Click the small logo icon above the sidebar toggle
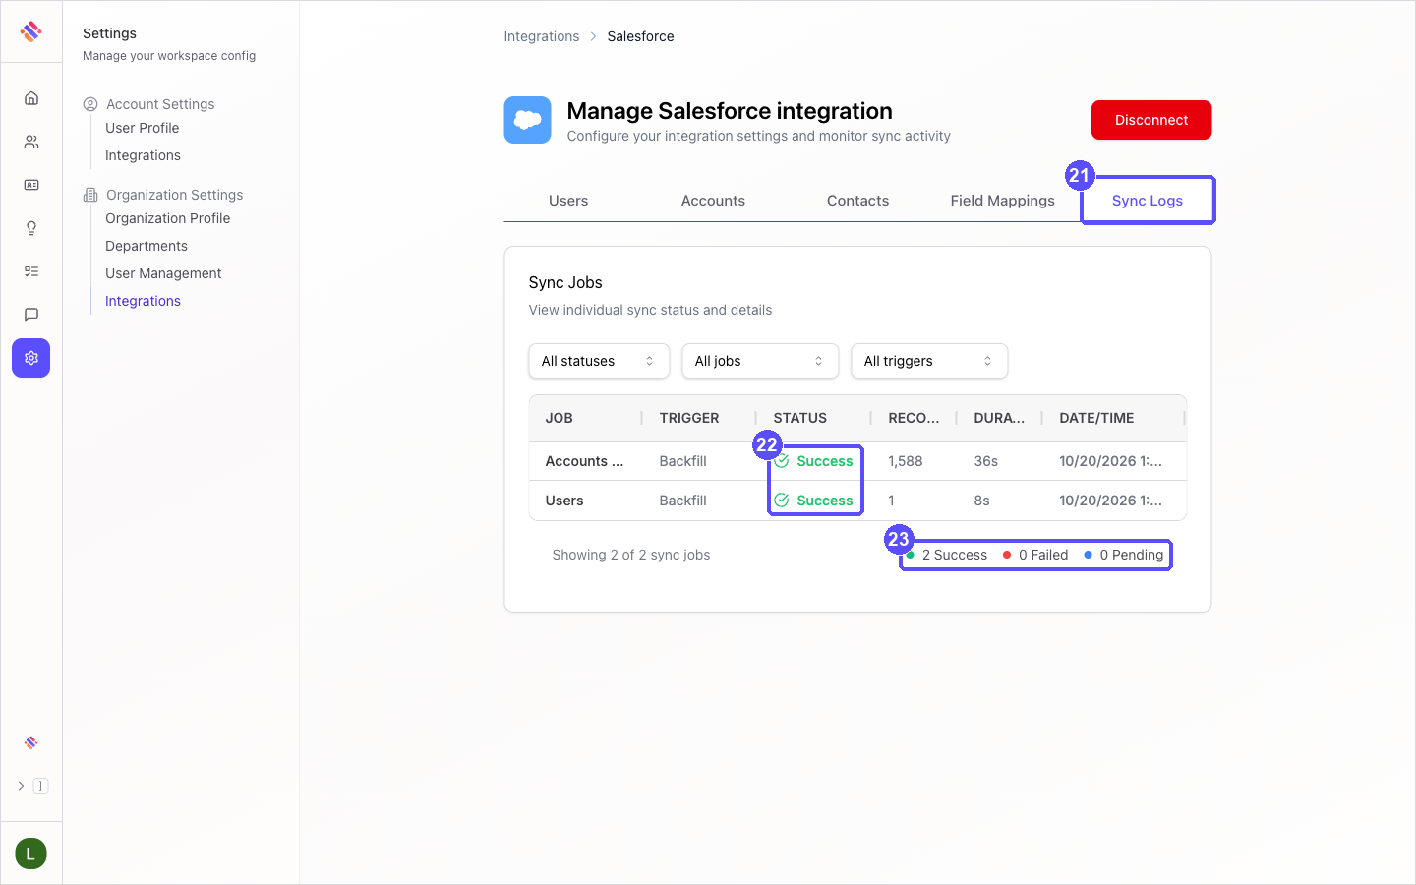The width and height of the screenshot is (1416, 885). pos(31,742)
